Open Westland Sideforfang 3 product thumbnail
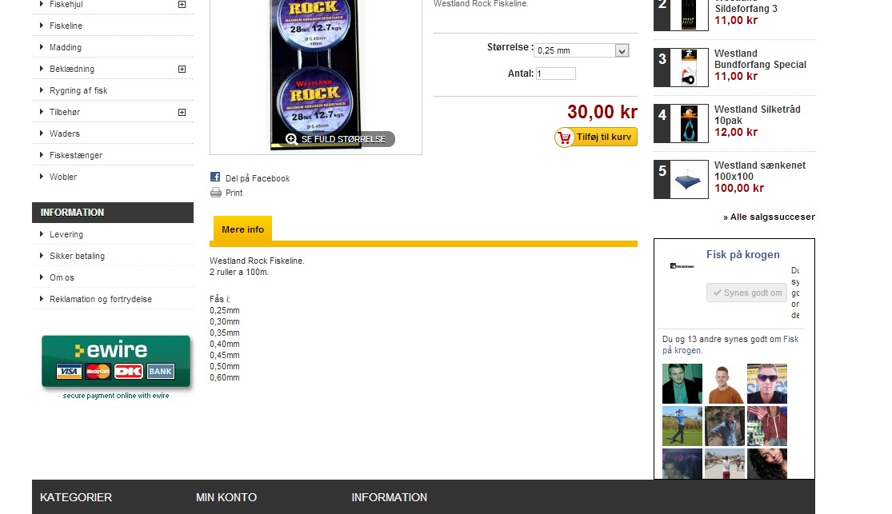Screen dimensions: 892x514 pos(689,14)
